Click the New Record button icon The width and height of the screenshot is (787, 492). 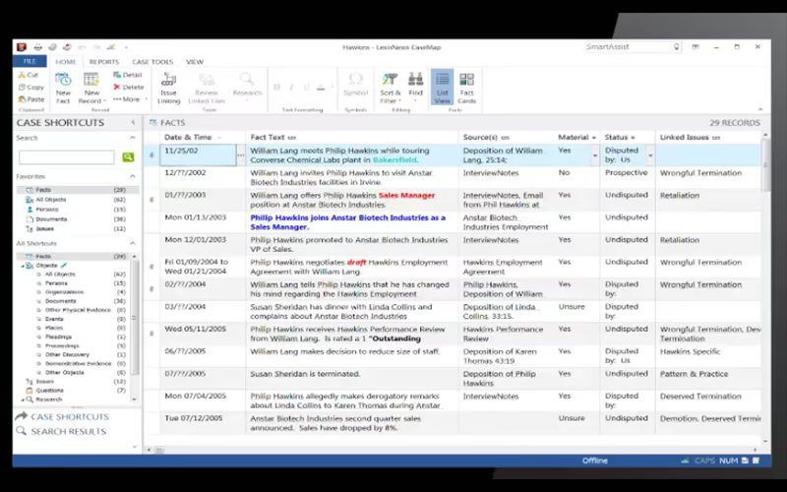point(91,80)
